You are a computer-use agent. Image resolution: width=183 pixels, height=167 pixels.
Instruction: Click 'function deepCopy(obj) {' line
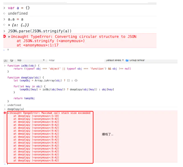point(26,78)
